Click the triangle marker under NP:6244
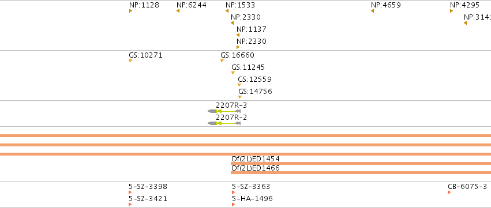Viewport: 491px width, 208px height. 178,11
